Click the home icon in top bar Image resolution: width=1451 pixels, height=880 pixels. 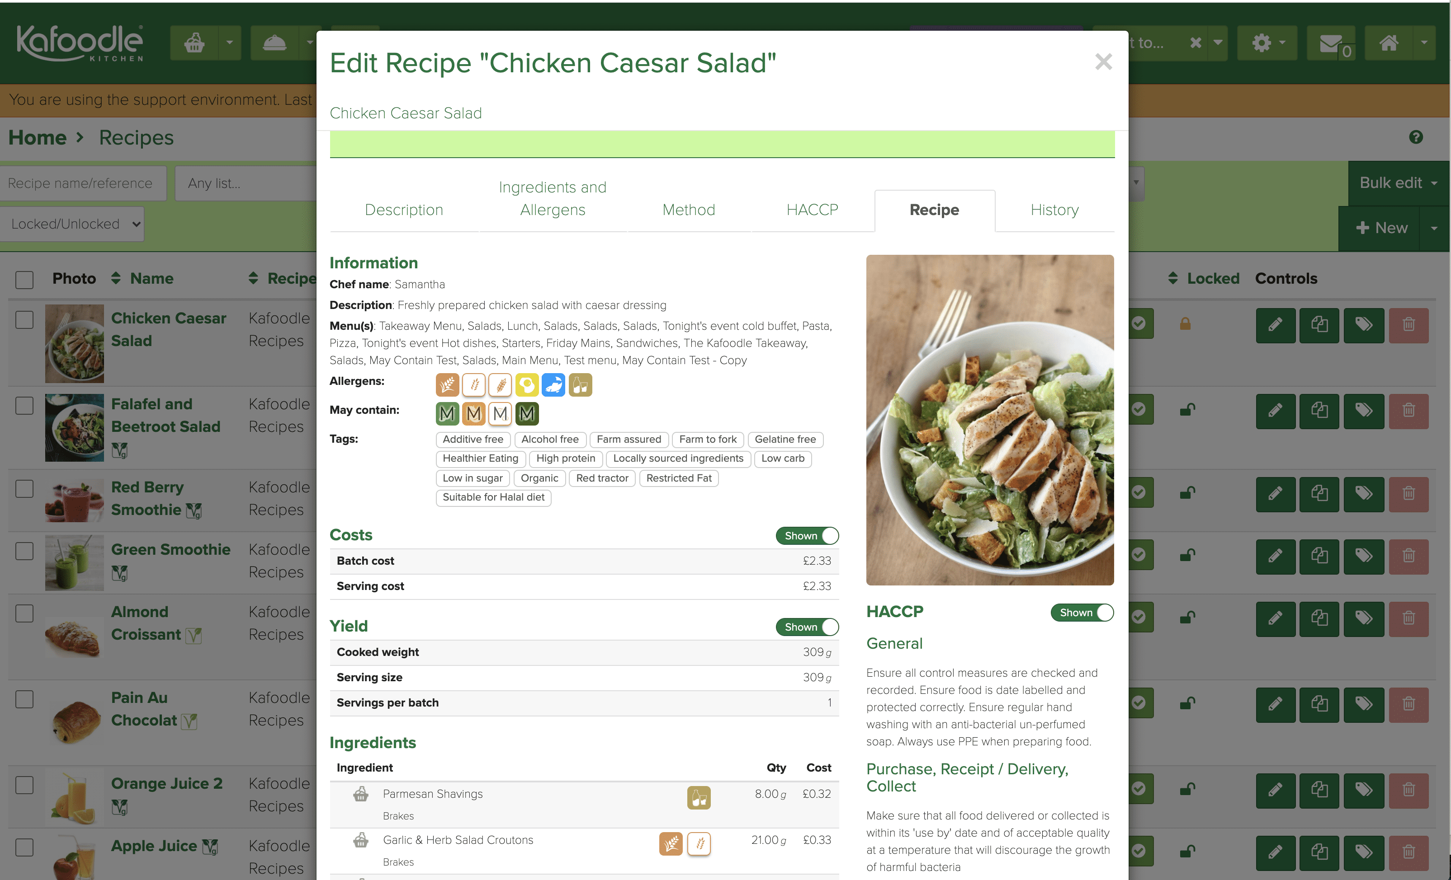click(x=1389, y=43)
